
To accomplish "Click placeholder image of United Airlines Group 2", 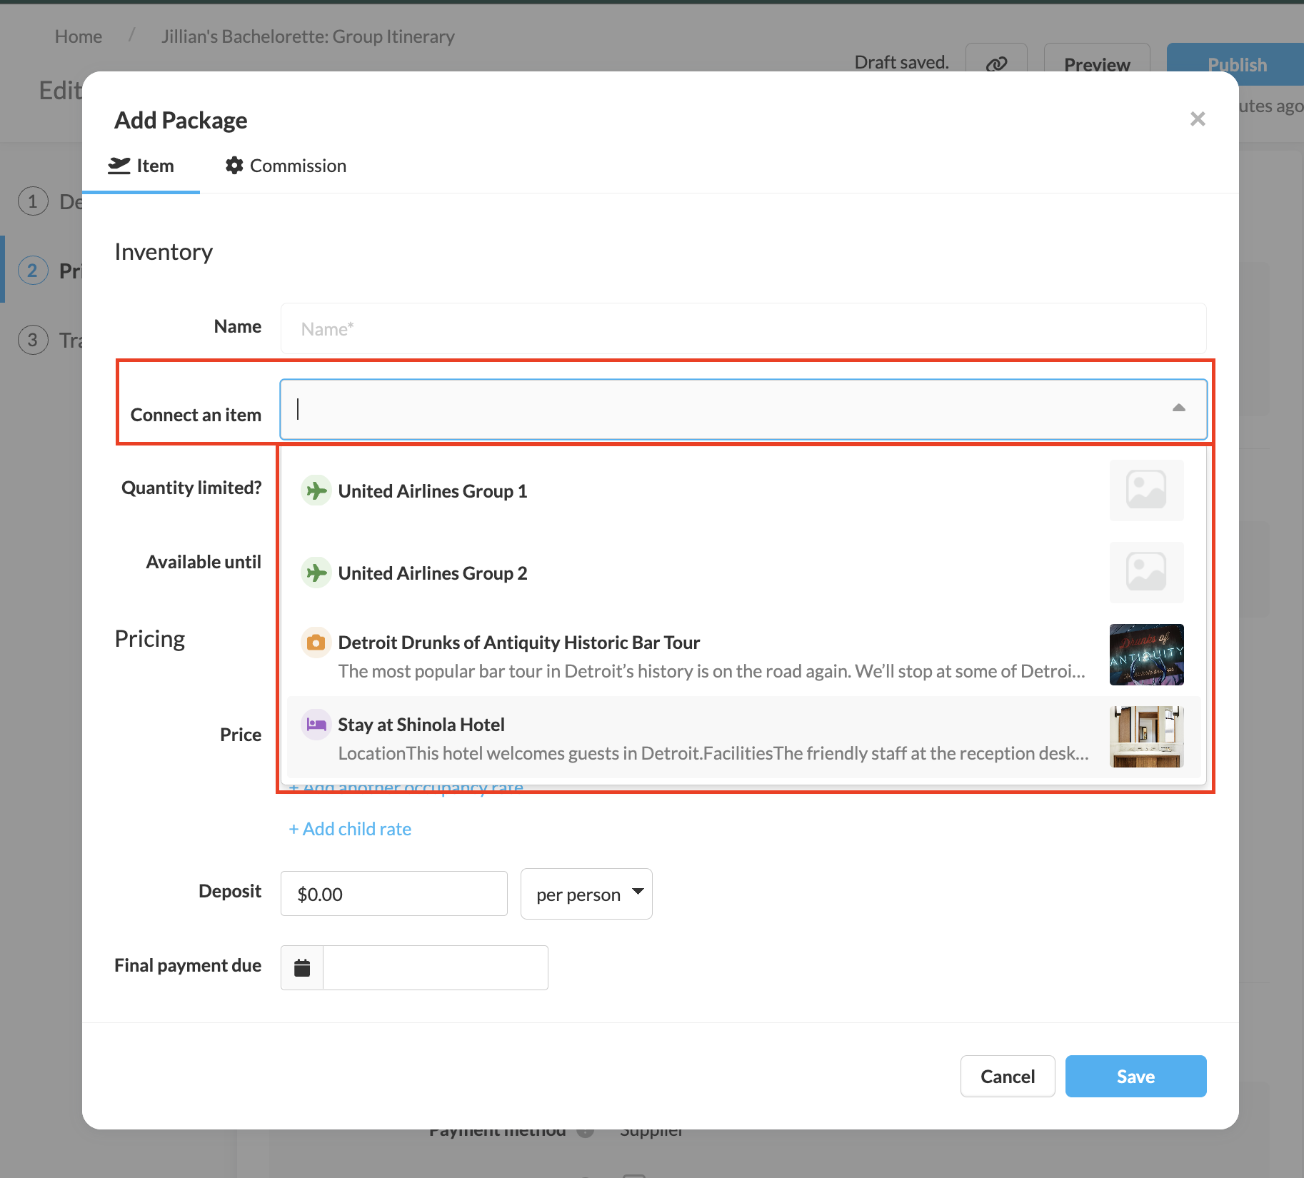I will pos(1146,572).
